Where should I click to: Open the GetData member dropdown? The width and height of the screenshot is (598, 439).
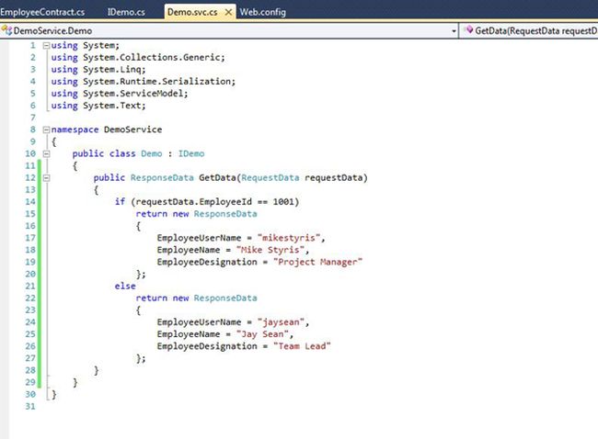tap(529, 30)
